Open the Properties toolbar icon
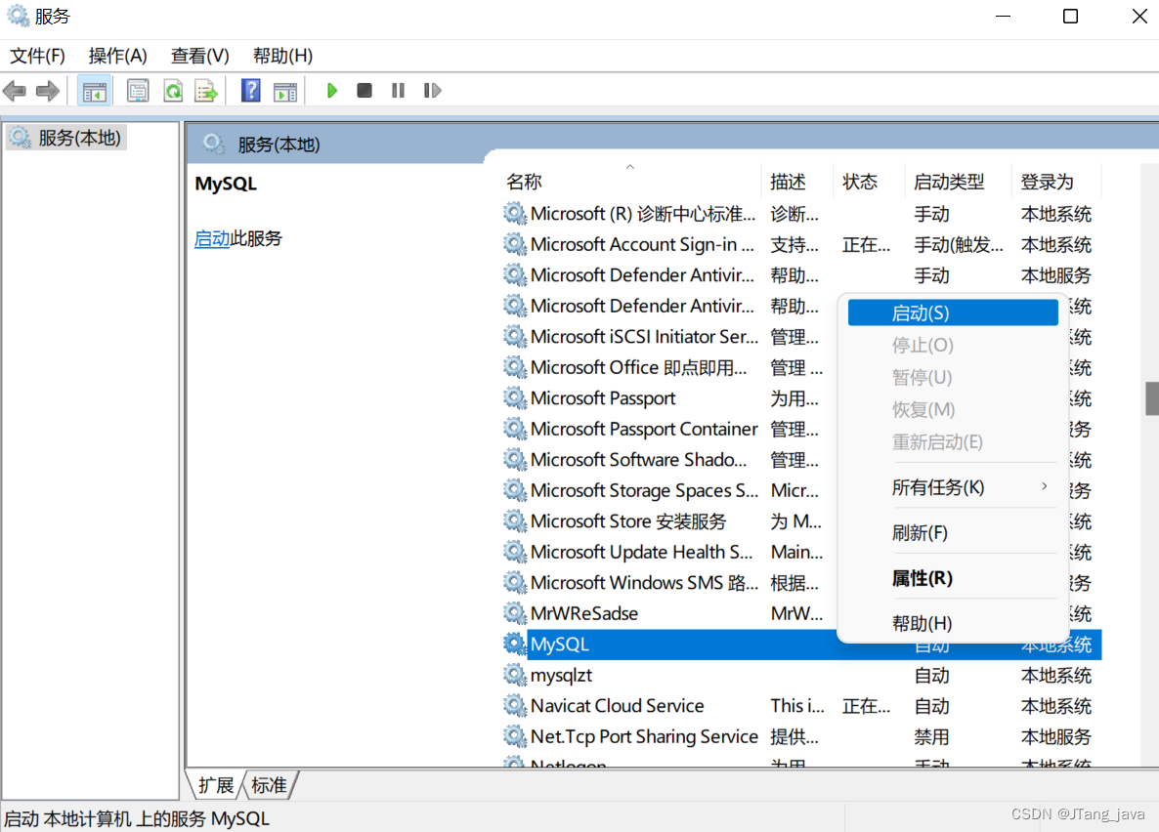The height and width of the screenshot is (832, 1159). [138, 91]
